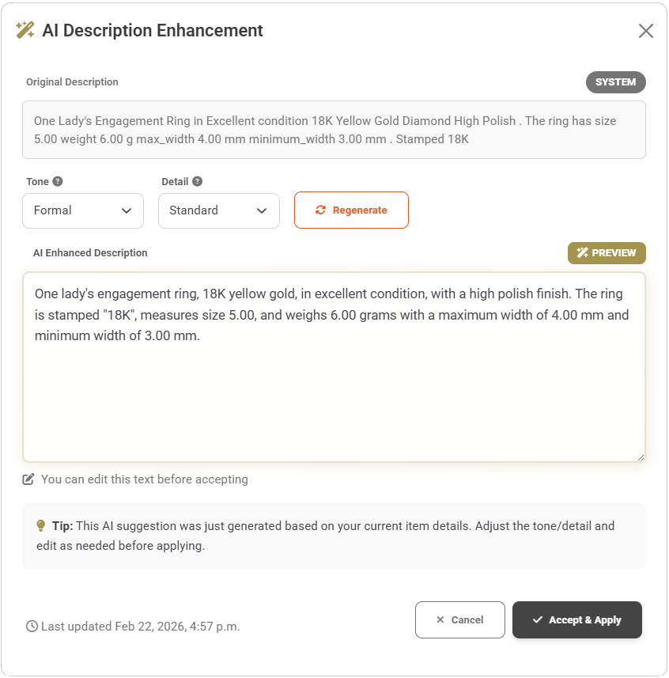Open the Detail help question icon
This screenshot has width=669, height=678.
point(196,181)
